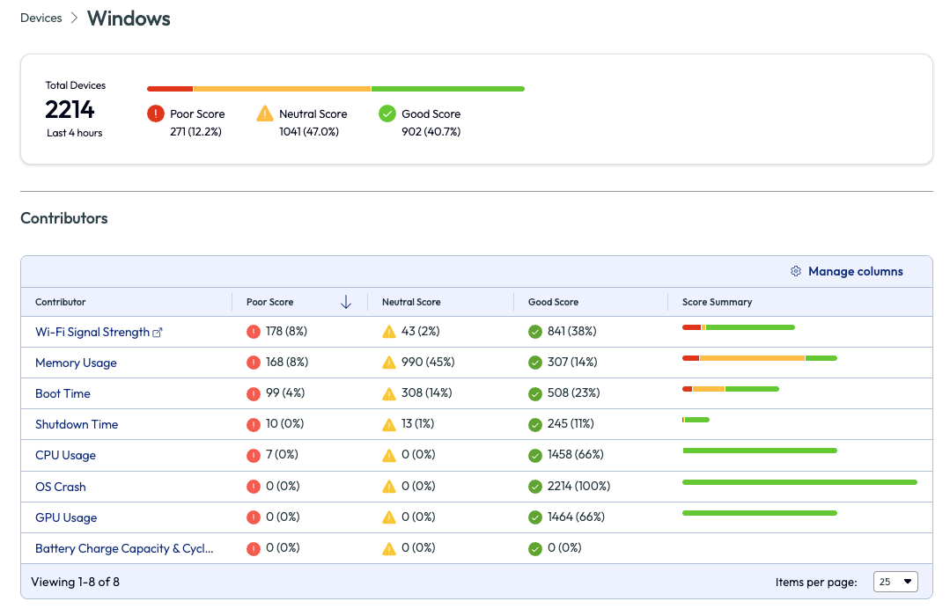Click the orange Neutral Score warning icon
The image size is (950, 616).
[x=265, y=114]
